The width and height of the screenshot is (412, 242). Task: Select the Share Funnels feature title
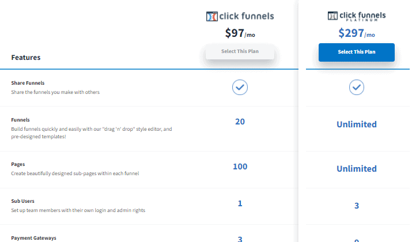coord(28,83)
